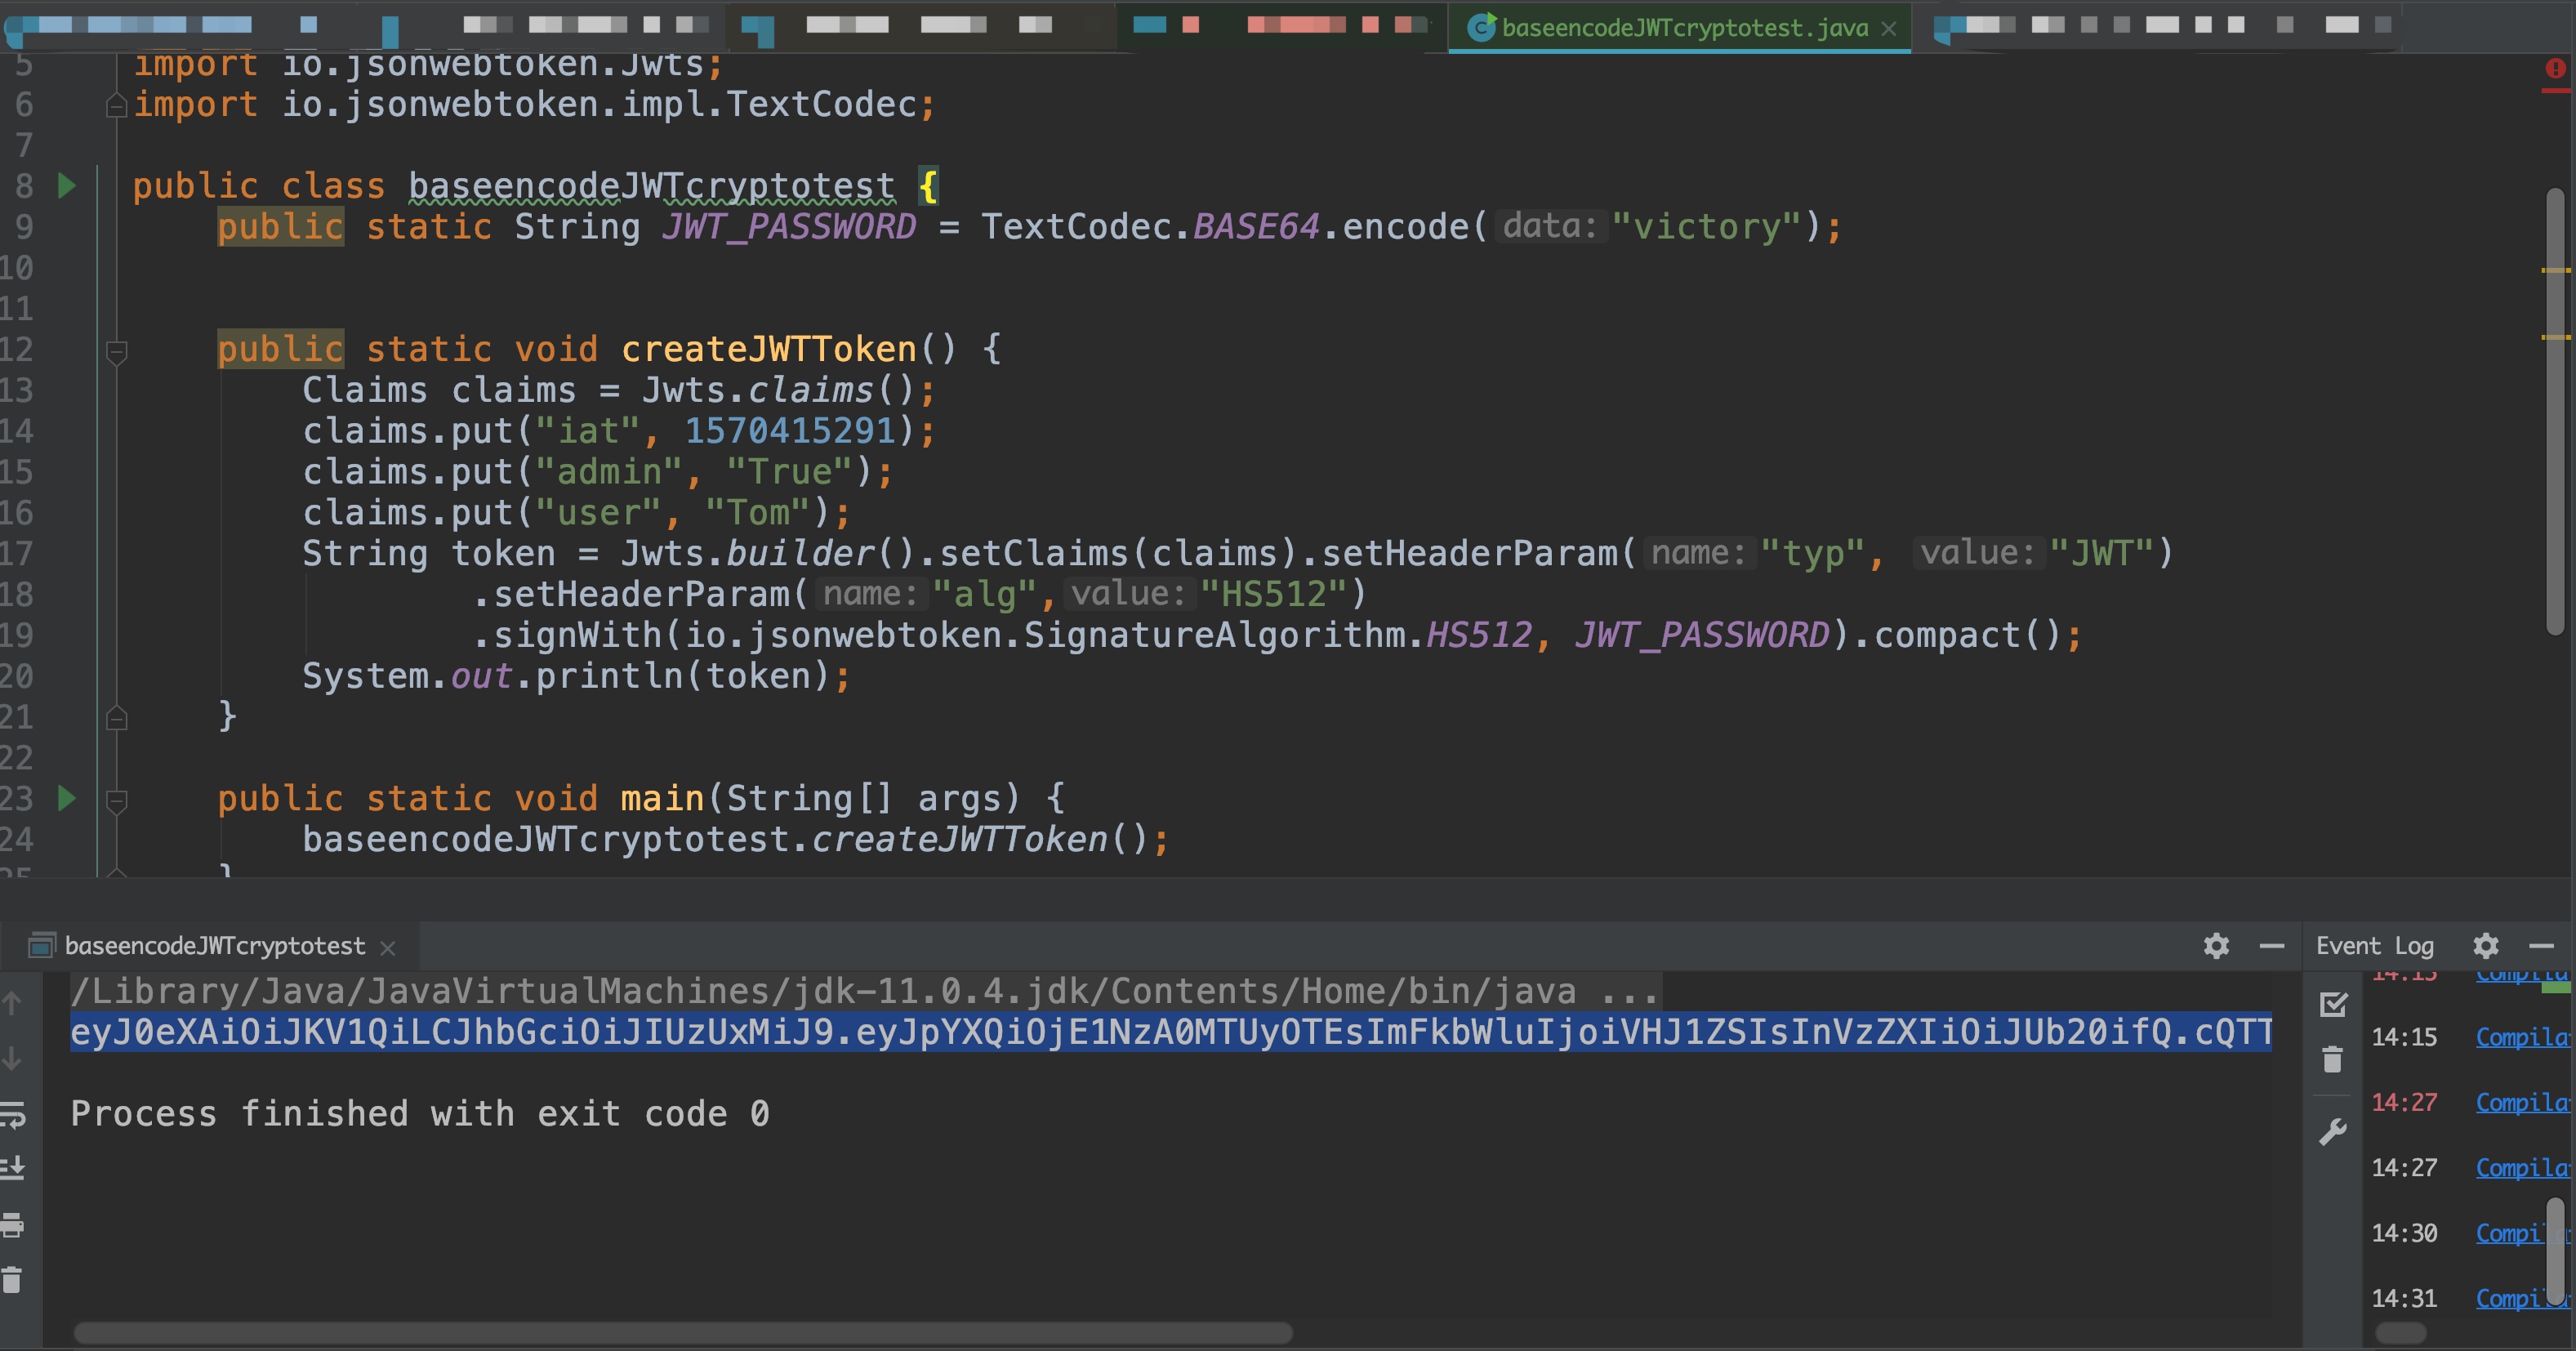Open Event Log wrench settings
This screenshot has width=2576, height=1351.
[x=2333, y=1132]
